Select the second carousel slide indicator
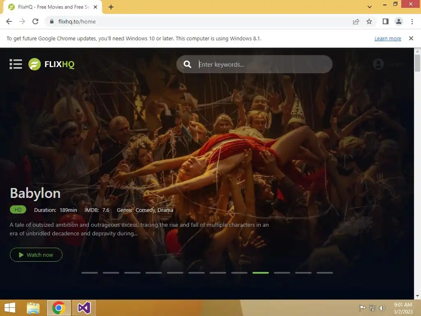421x316 pixels. pyautogui.click(x=111, y=273)
